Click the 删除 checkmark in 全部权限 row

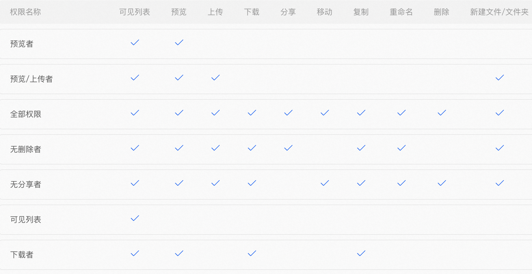442,113
